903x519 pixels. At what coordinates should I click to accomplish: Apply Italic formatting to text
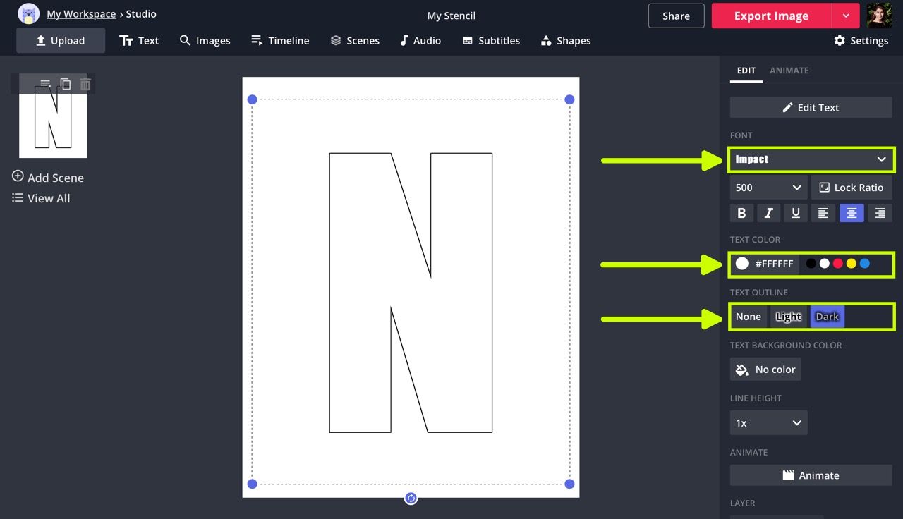click(x=768, y=213)
